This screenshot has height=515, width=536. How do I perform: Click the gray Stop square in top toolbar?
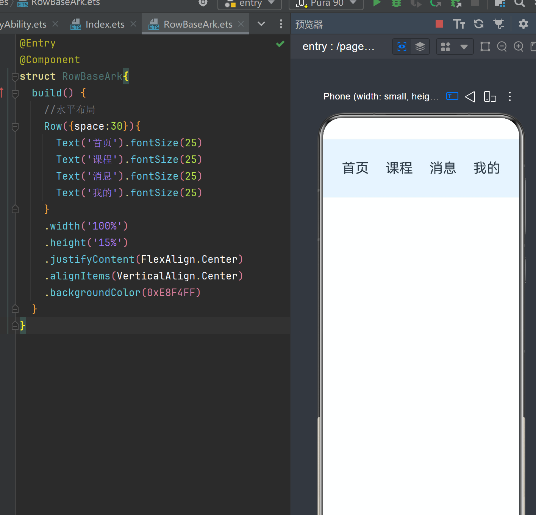pyautogui.click(x=475, y=3)
